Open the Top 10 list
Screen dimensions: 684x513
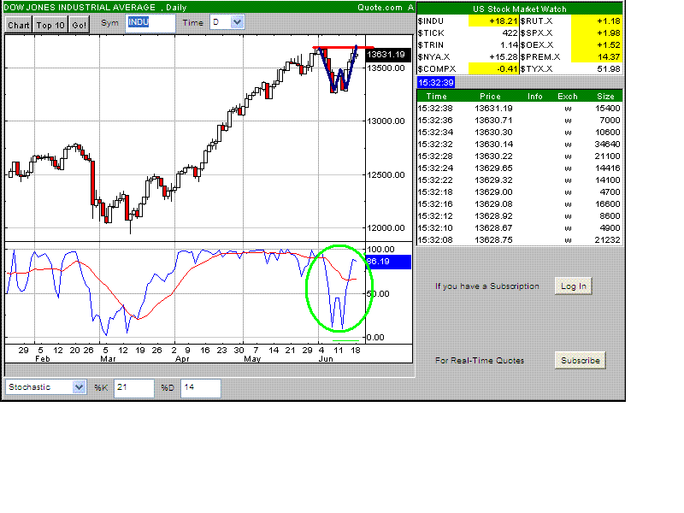pos(50,25)
